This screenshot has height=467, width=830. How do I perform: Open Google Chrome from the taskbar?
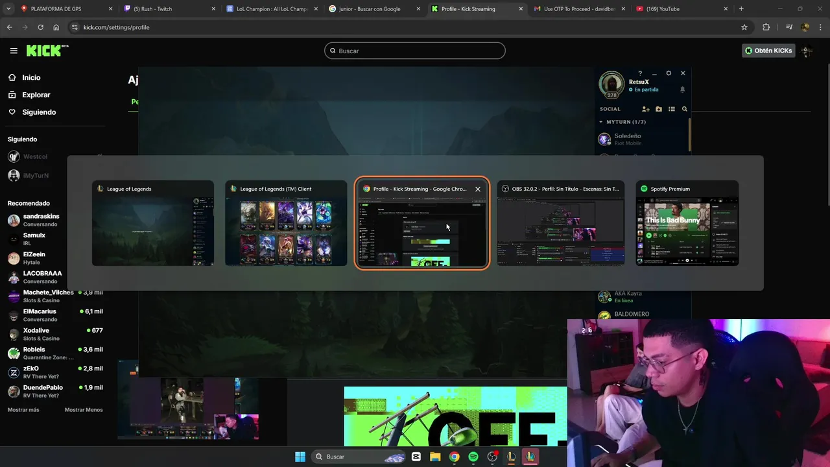pos(455,457)
